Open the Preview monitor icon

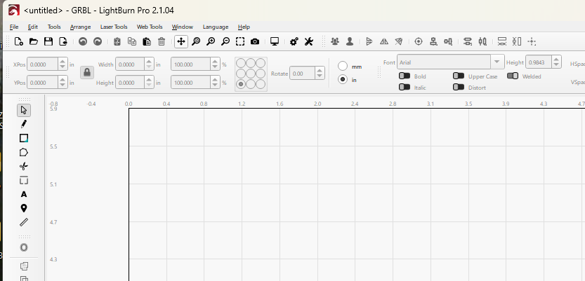tap(275, 41)
